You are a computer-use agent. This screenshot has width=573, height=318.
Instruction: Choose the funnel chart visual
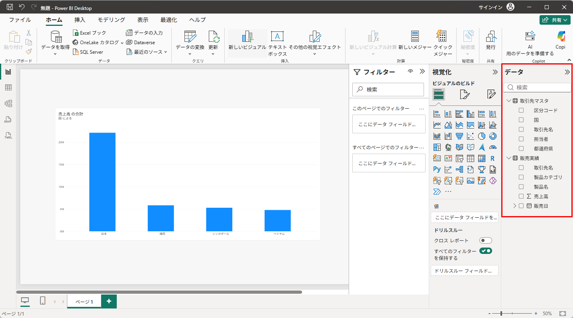[459, 136]
